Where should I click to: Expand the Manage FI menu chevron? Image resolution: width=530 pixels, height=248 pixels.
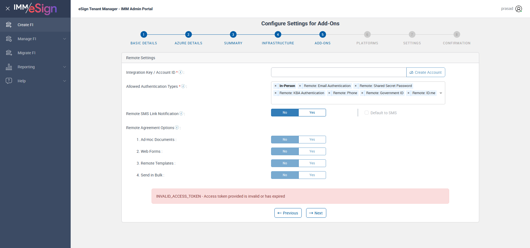coord(65,39)
